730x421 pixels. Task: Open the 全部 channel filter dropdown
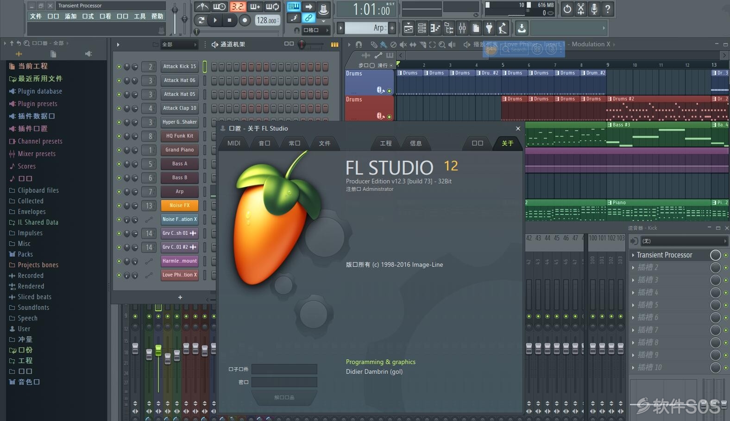(x=179, y=44)
